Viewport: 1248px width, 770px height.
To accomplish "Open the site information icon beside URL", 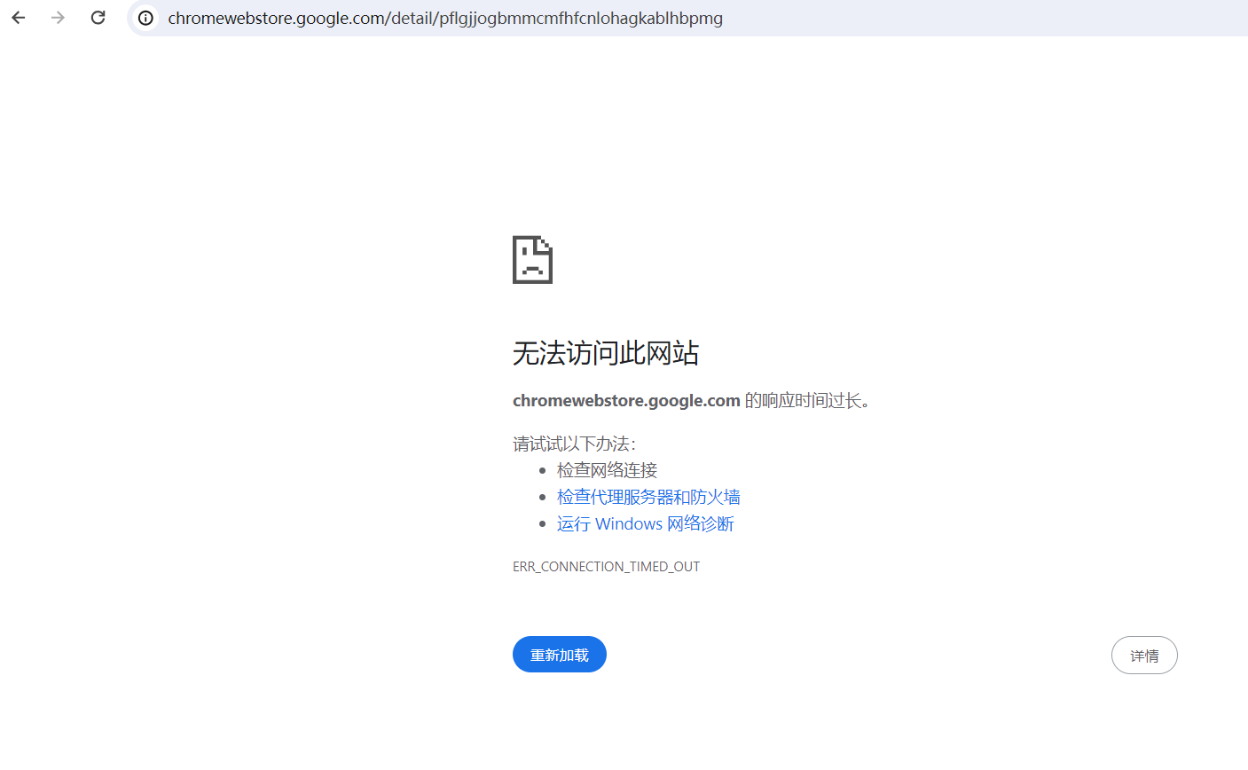I will coord(146,18).
